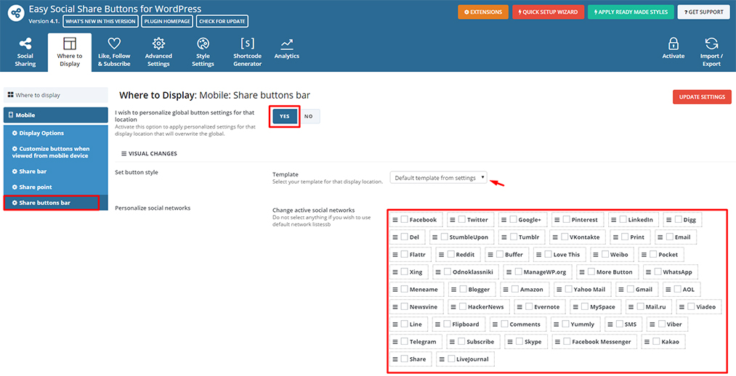The height and width of the screenshot is (376, 736).
Task: Click the drag handle beside Twitter
Action: [453, 219]
